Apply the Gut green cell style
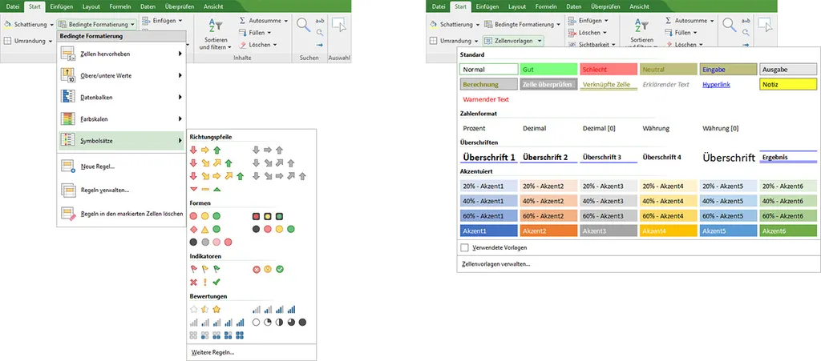 [x=548, y=70]
